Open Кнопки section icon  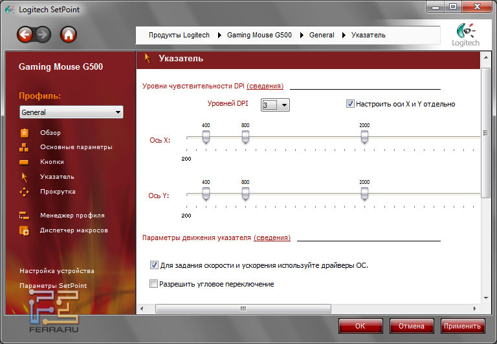[x=25, y=162]
